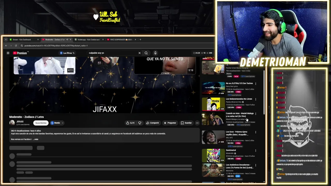Start voice search with microphone icon
Image resolution: width=331 pixels, height=186 pixels.
[x=155, y=53]
